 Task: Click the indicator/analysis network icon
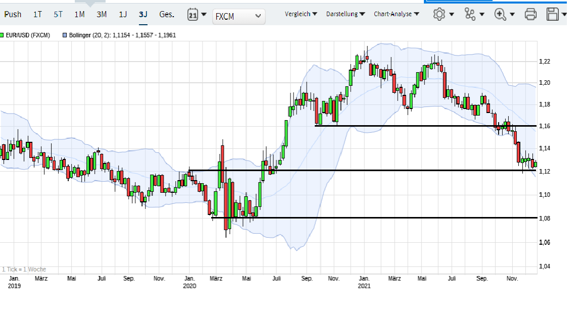(470, 14)
